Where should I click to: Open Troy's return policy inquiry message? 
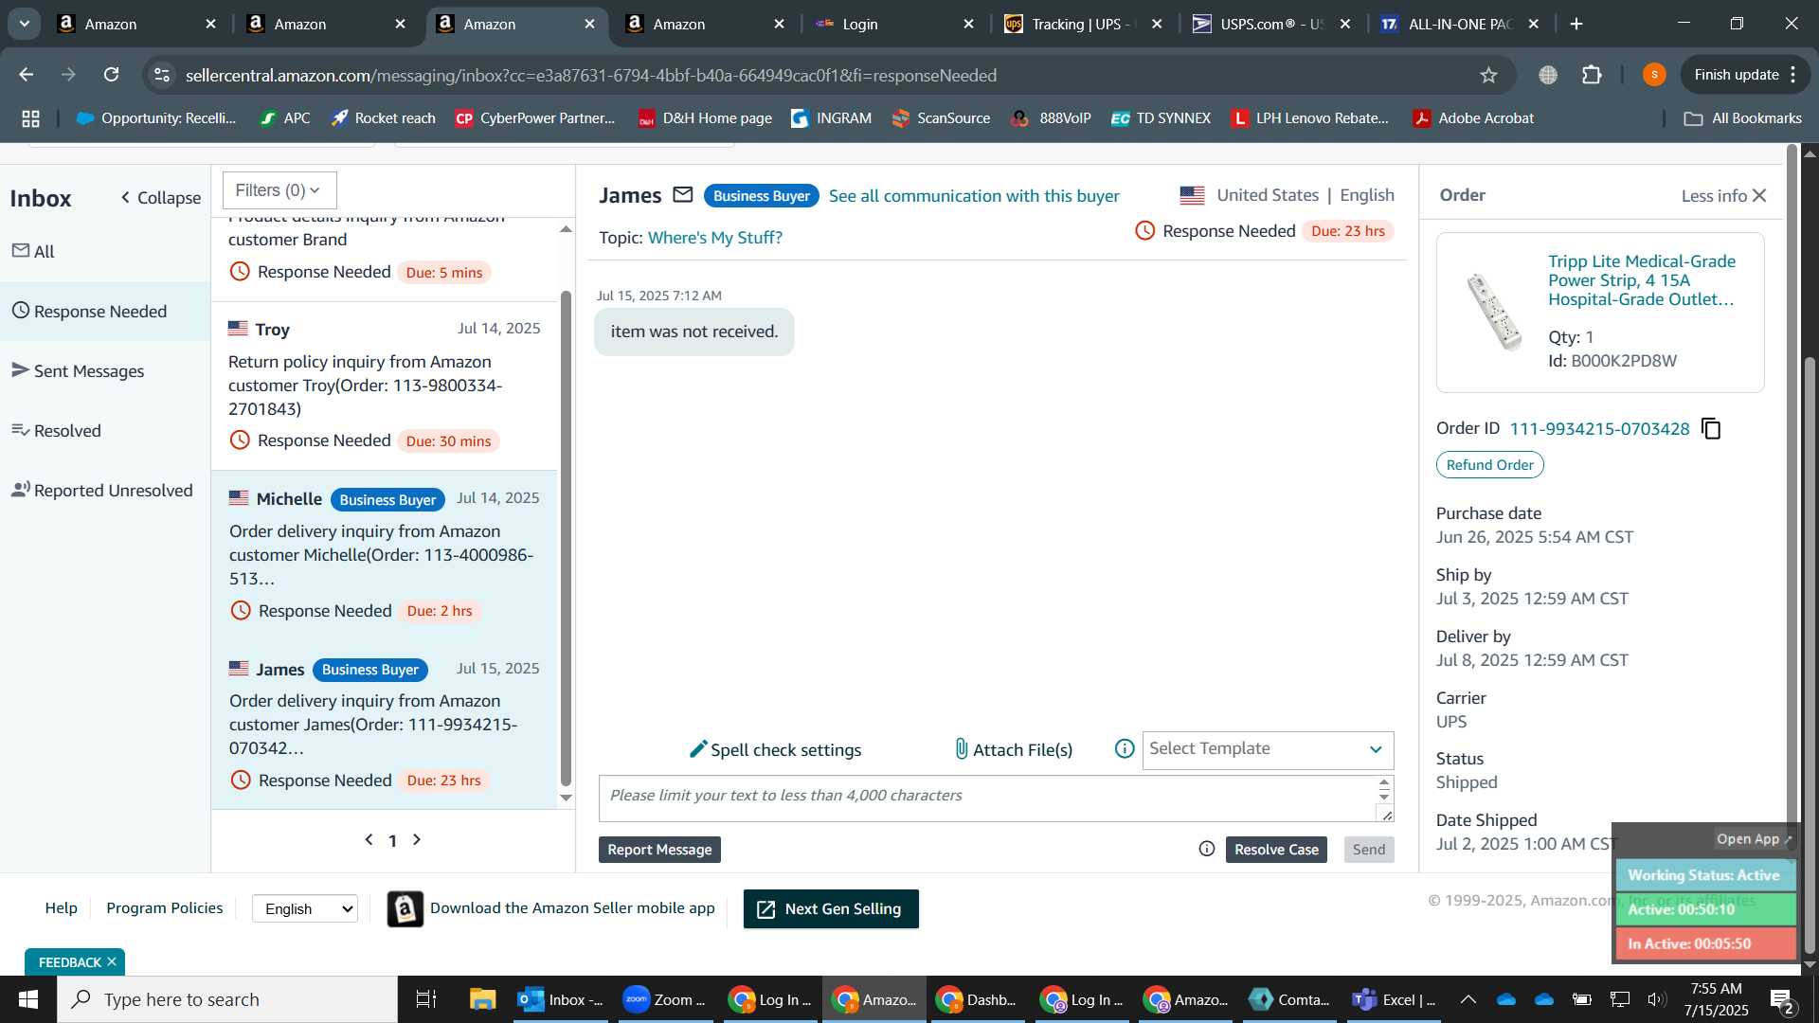tap(385, 386)
